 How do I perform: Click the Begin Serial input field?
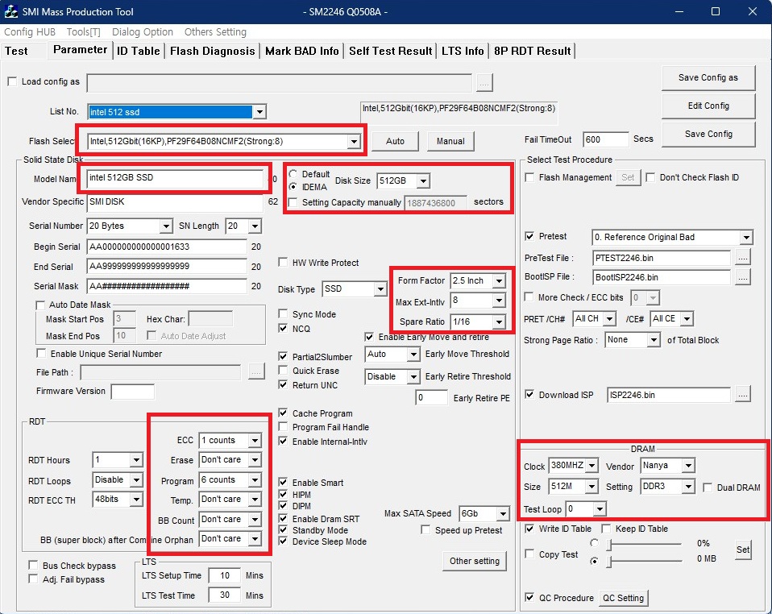[x=167, y=247]
